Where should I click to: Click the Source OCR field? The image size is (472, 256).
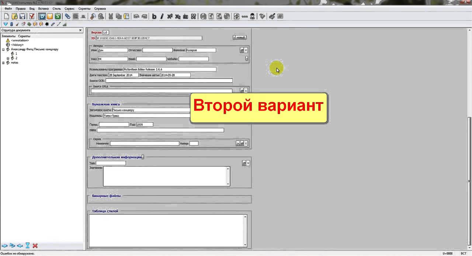169,81
